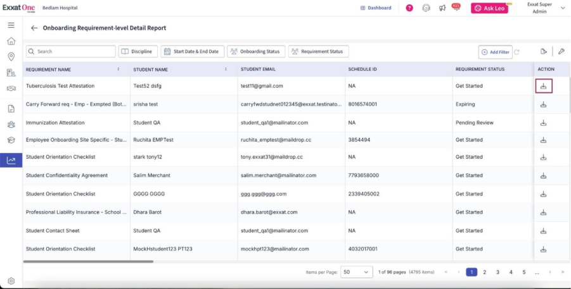Viewport: 571px width, 289px height.
Task: Open the settings gear in the sidebar
Action: pyautogui.click(x=11, y=281)
